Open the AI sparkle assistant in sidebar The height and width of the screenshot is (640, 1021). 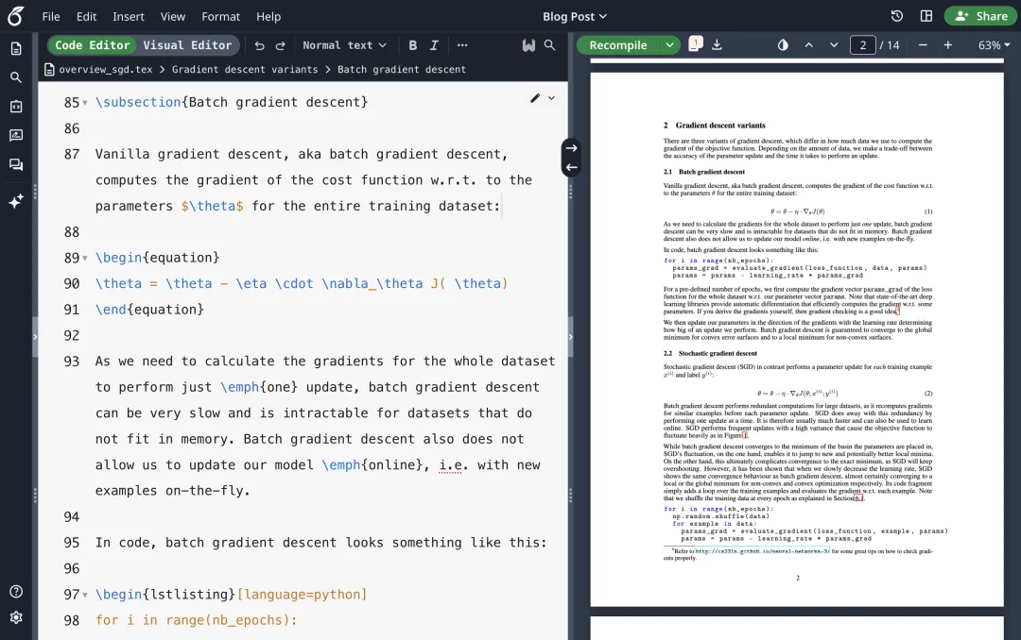pyautogui.click(x=16, y=201)
